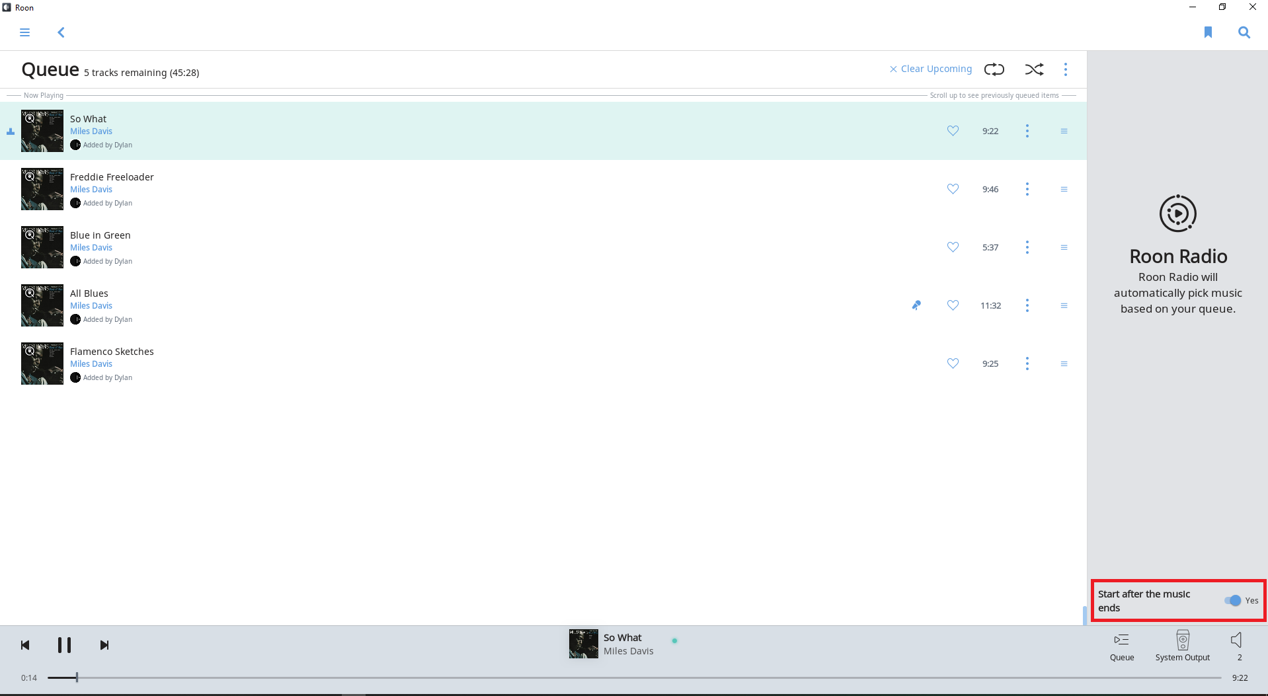Click now-playing album art in footer
1268x696 pixels.
[584, 644]
